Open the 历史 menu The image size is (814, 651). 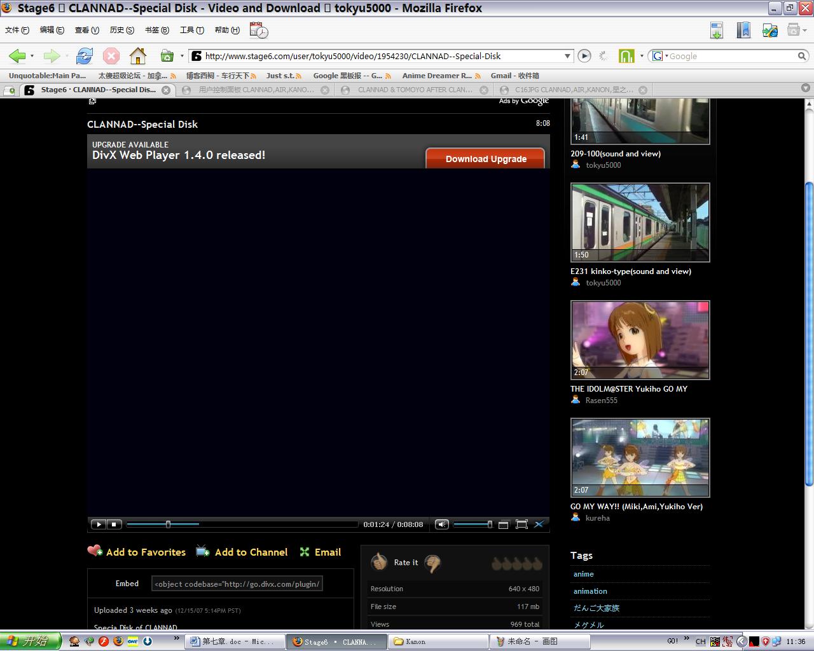coord(122,30)
